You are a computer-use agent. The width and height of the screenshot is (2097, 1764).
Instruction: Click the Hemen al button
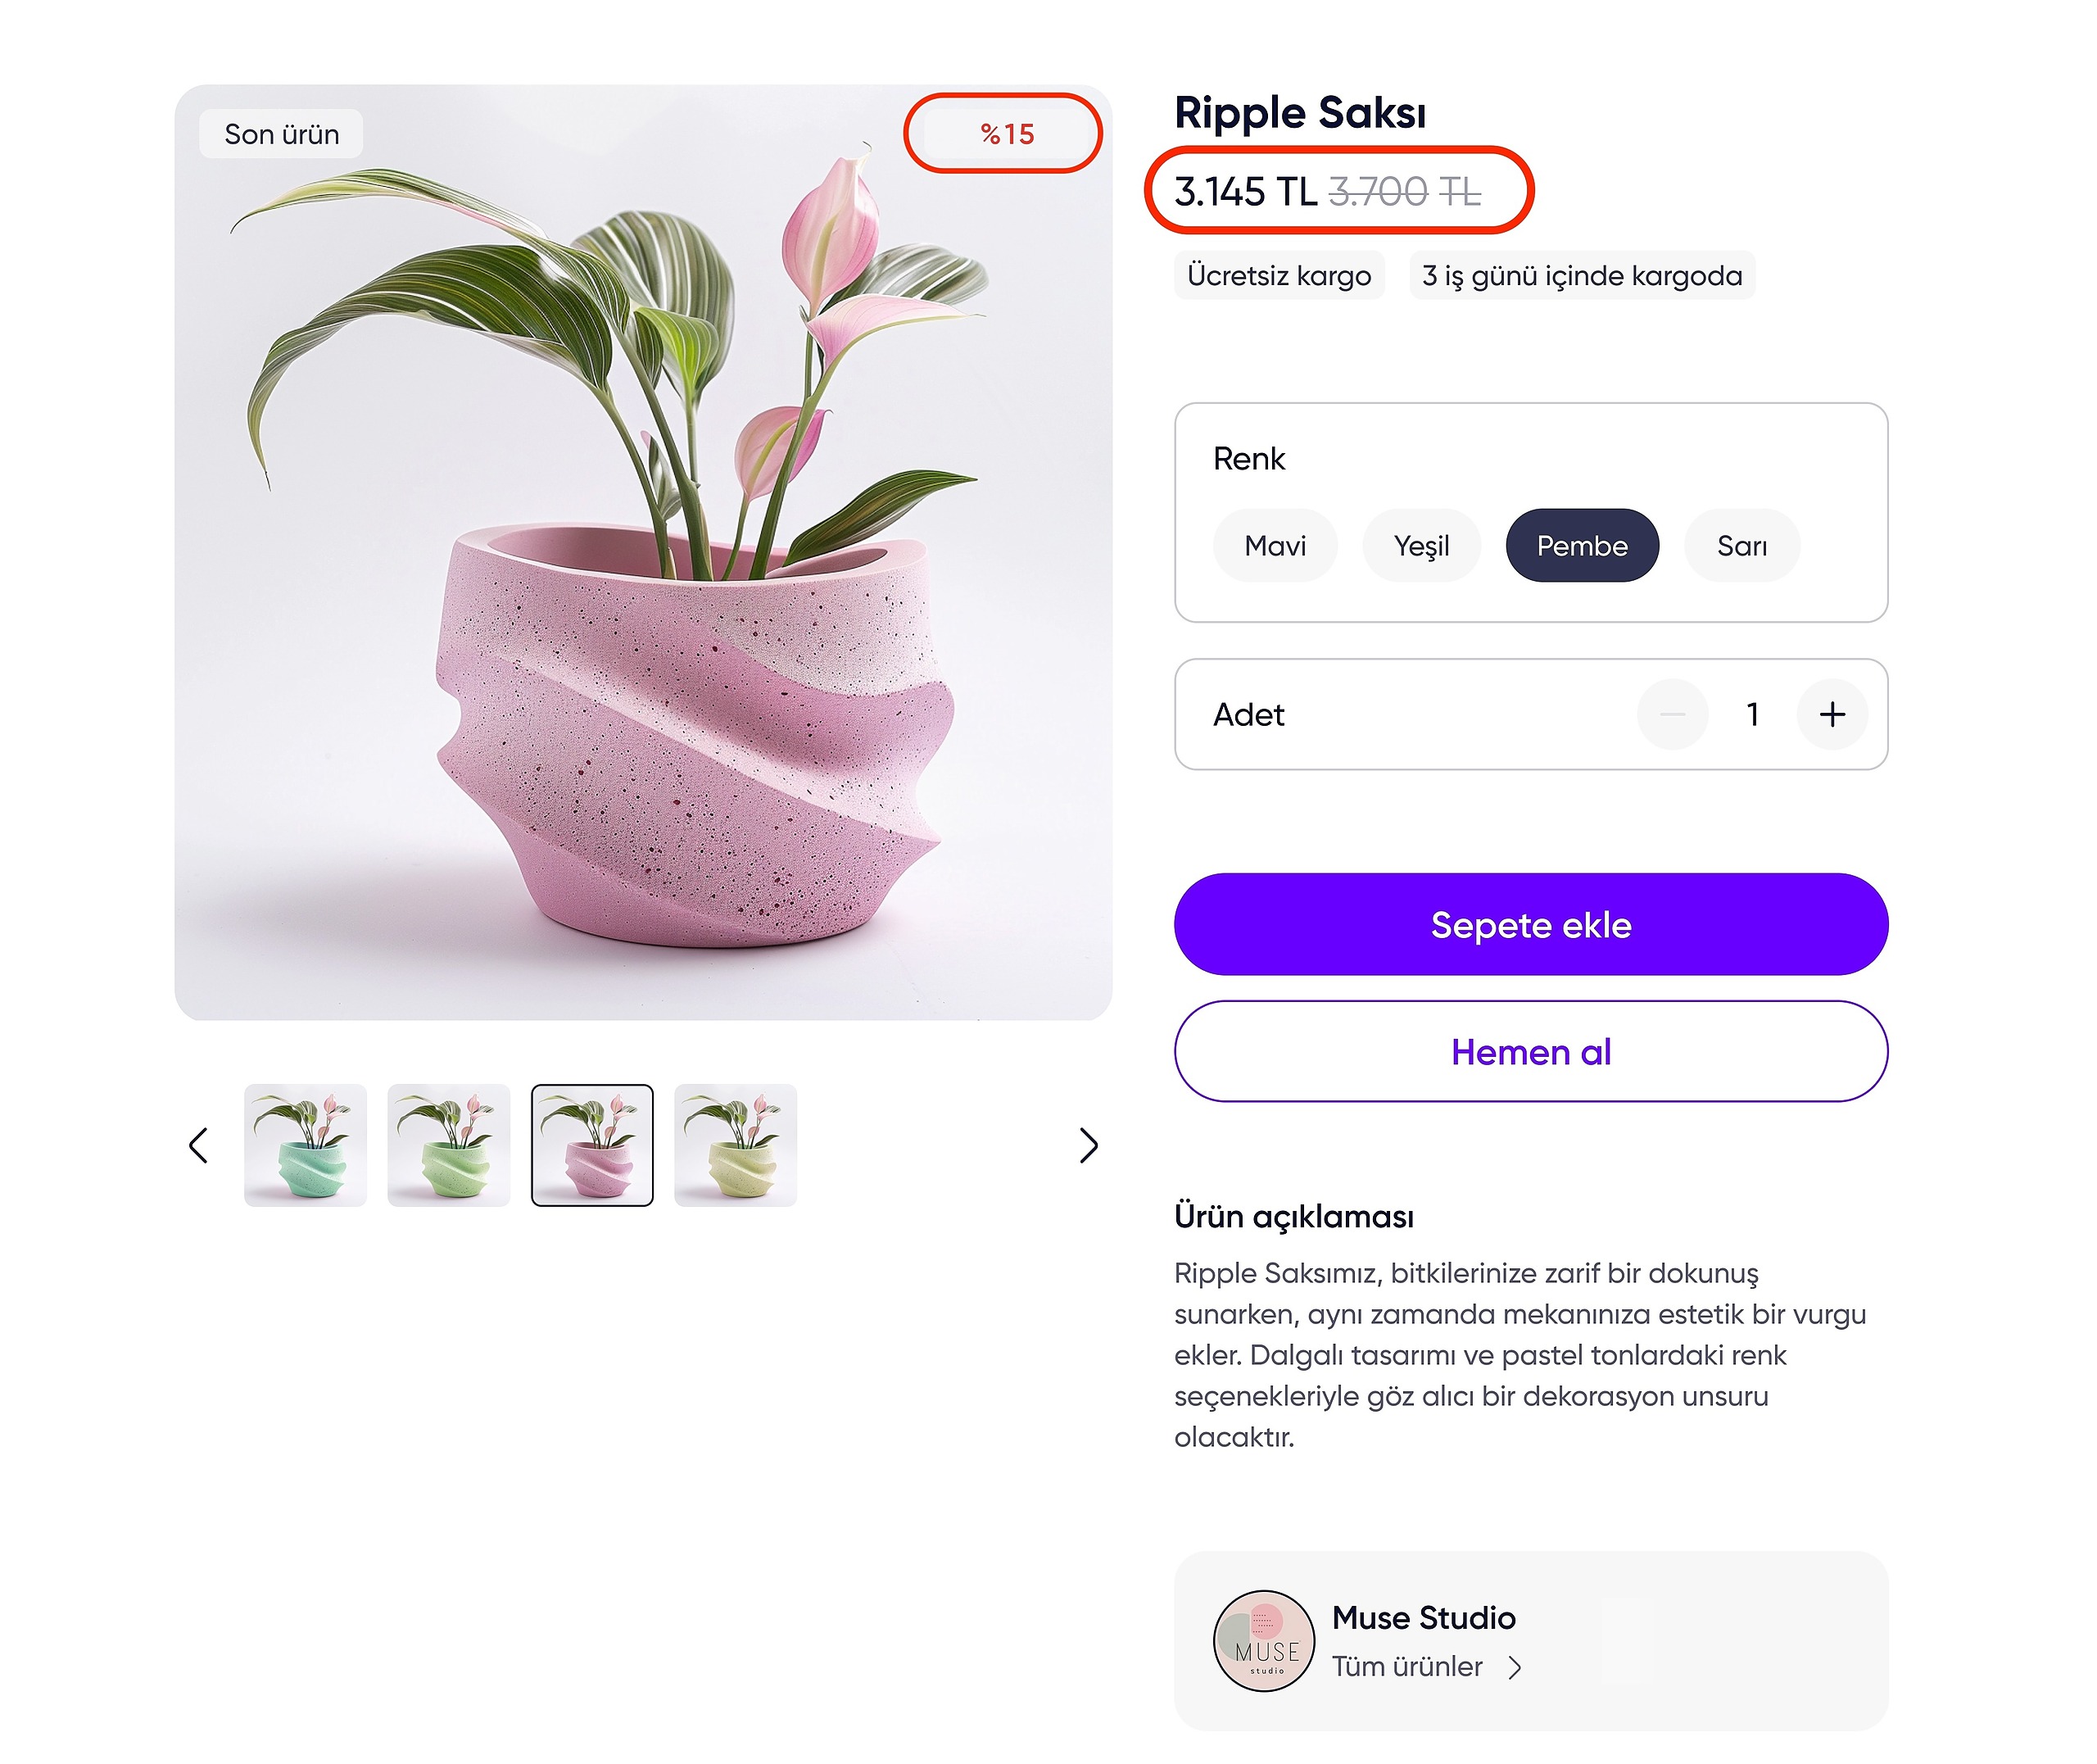coord(1530,1052)
